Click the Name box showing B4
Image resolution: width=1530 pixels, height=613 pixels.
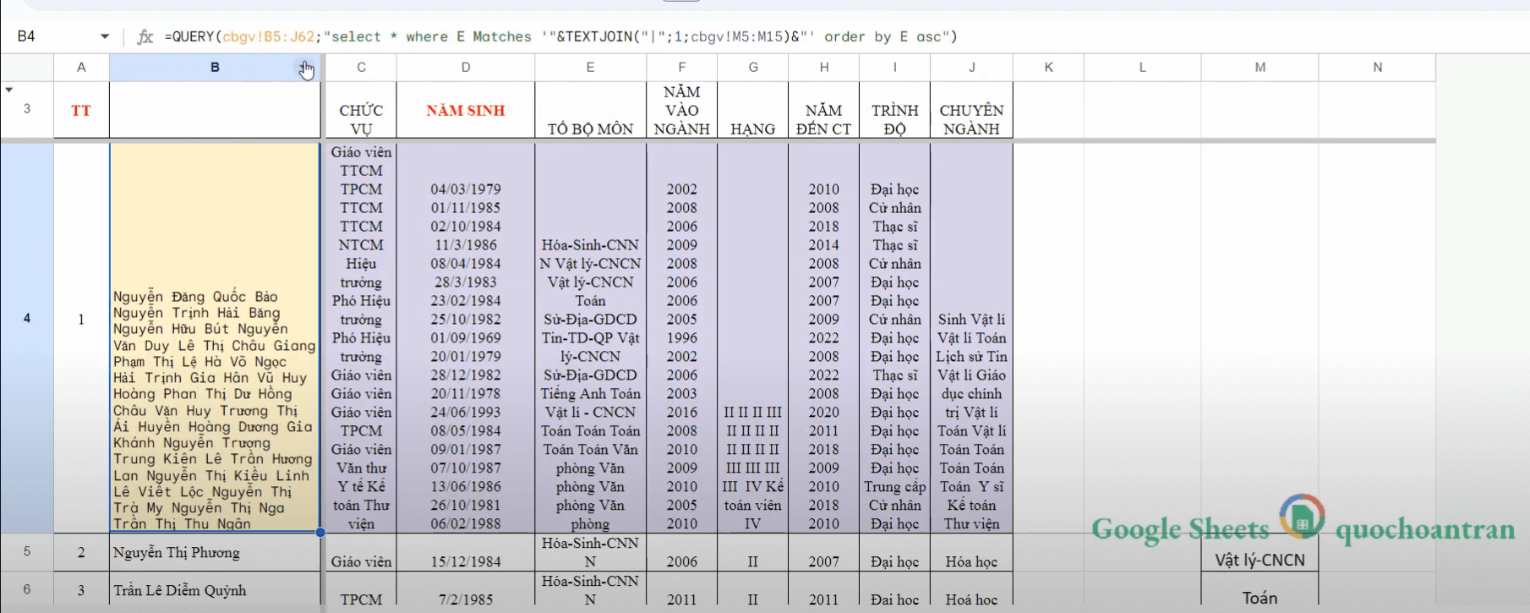pyautogui.click(x=51, y=36)
